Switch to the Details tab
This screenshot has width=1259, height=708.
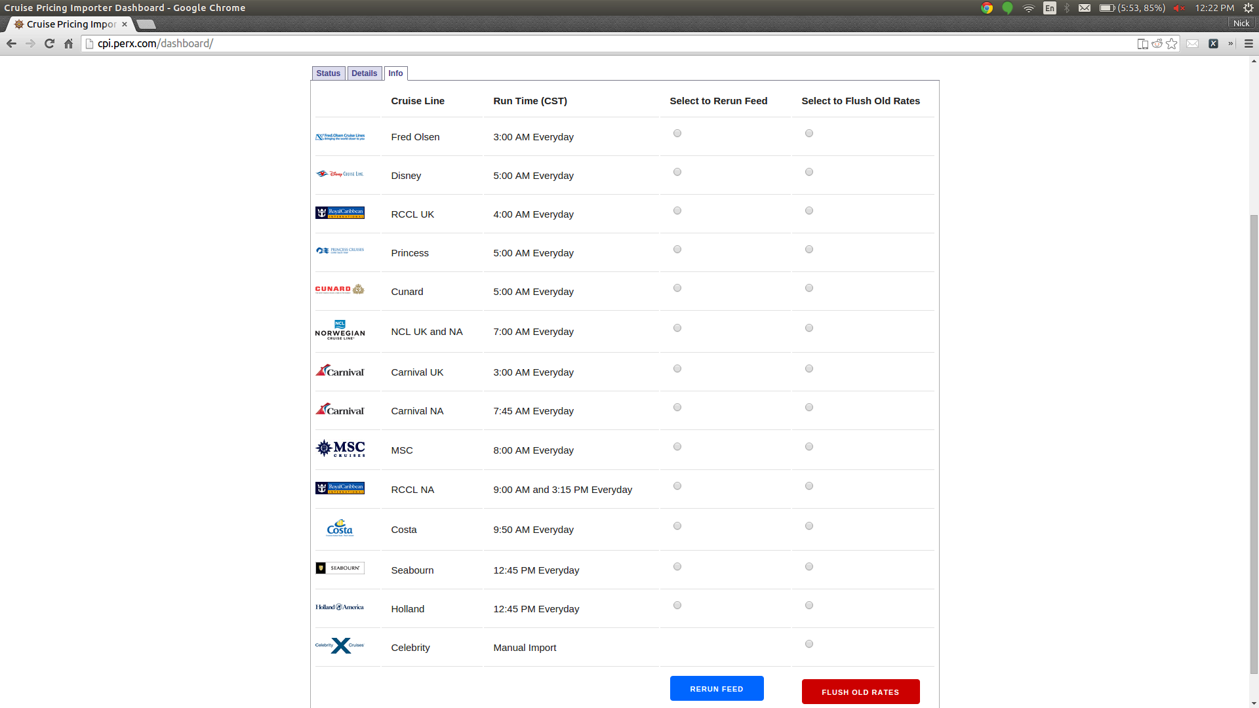(x=365, y=73)
